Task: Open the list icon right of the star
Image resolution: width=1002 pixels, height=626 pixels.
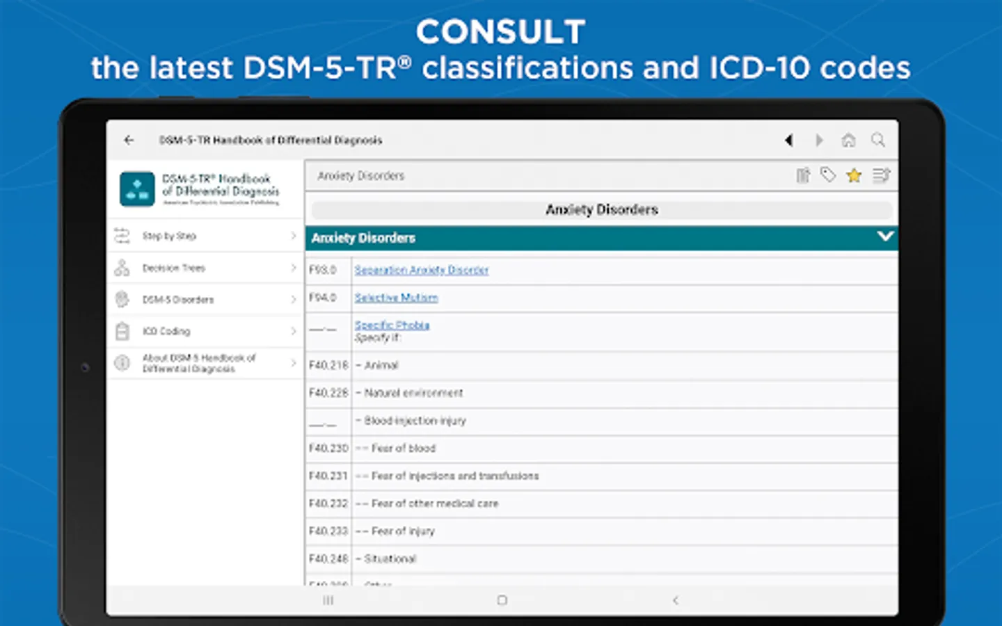Action: pos(881,175)
